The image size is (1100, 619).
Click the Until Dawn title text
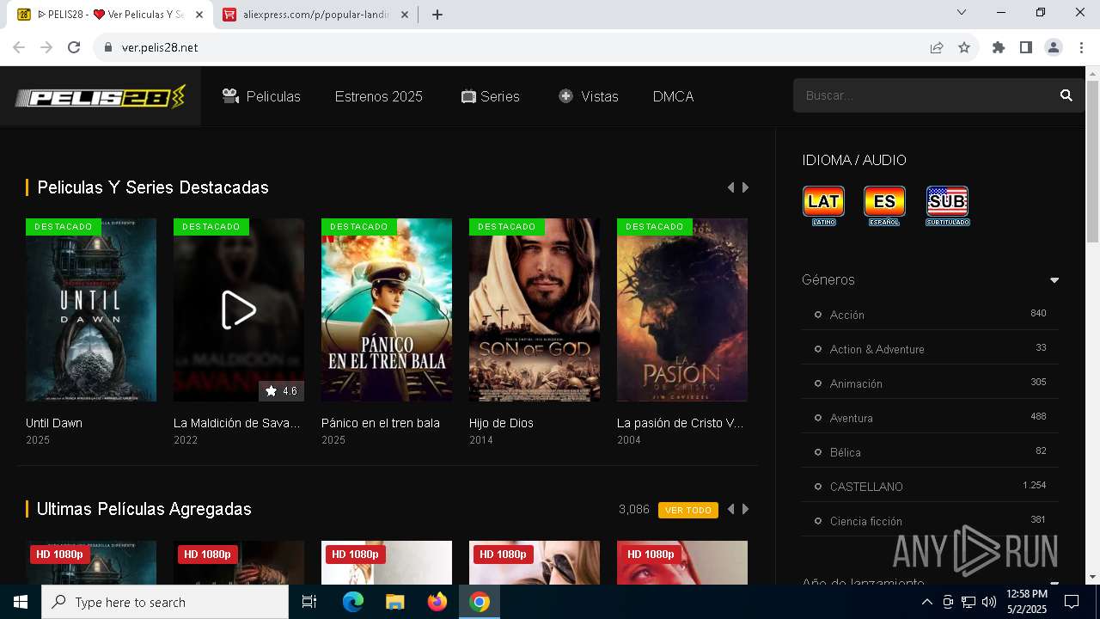(54, 423)
